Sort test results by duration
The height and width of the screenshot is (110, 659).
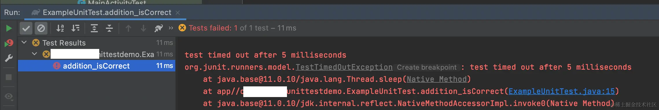click(75, 28)
